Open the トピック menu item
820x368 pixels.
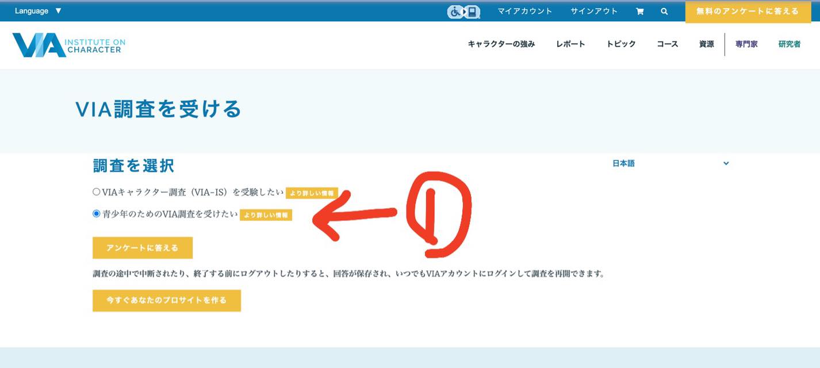[621, 44]
